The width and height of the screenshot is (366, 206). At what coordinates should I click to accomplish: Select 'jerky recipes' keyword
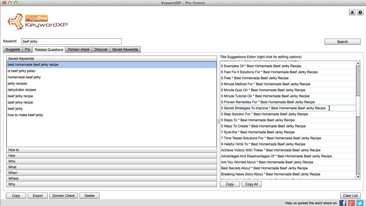click(x=112, y=84)
